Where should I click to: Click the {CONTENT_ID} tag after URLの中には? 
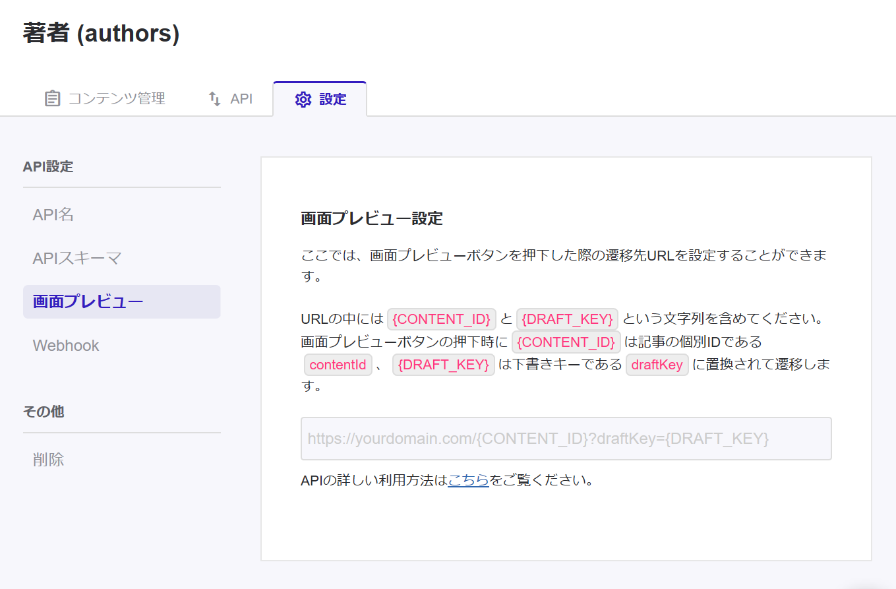coord(441,319)
